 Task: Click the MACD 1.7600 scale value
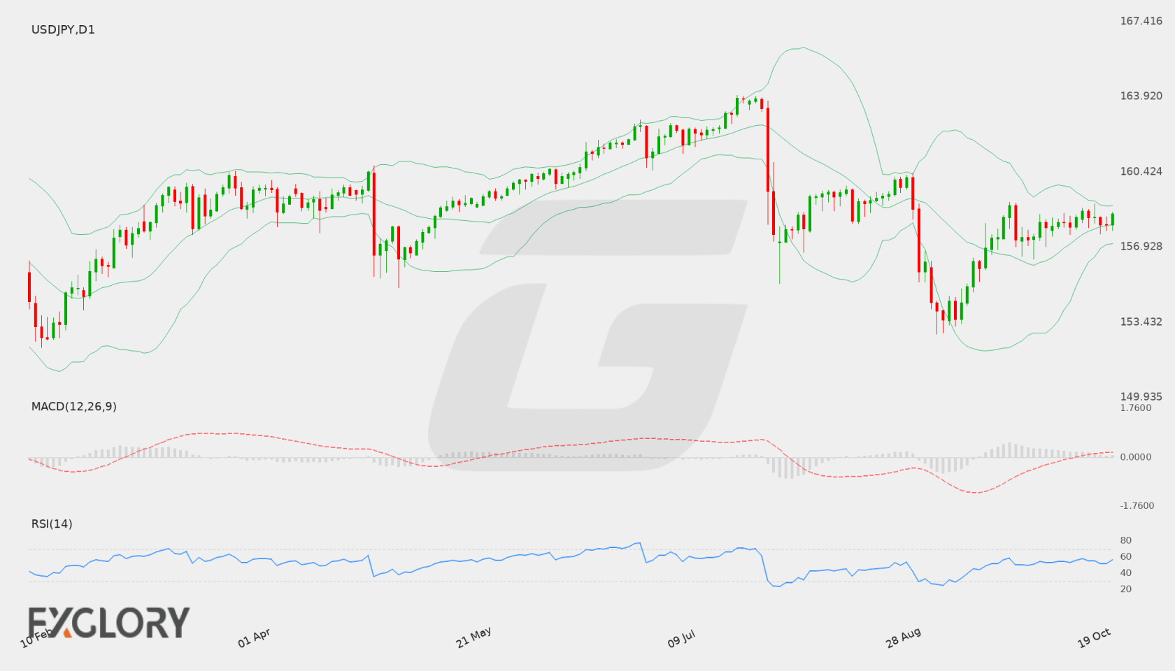[x=1136, y=407]
